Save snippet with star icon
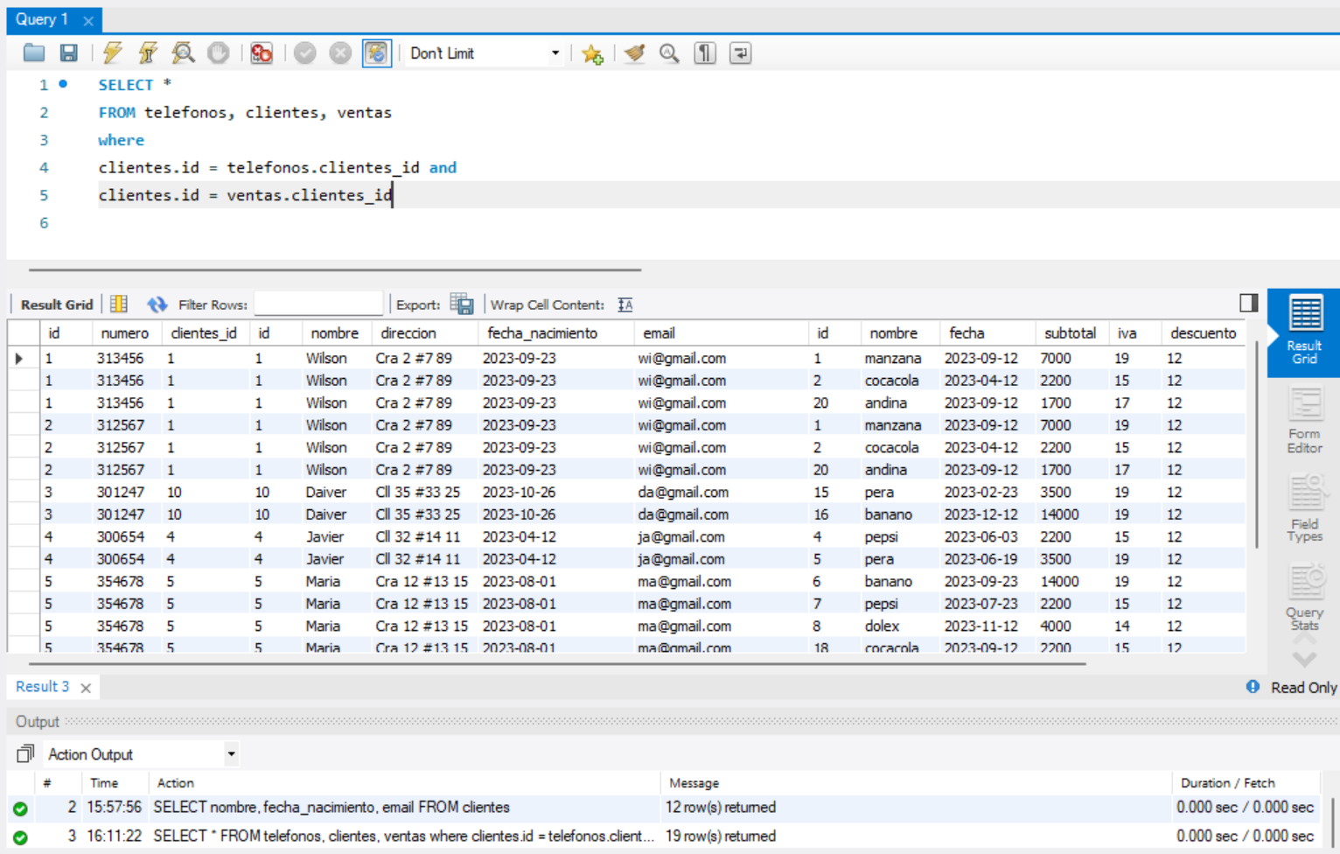The width and height of the screenshot is (1340, 854). pyautogui.click(x=592, y=54)
